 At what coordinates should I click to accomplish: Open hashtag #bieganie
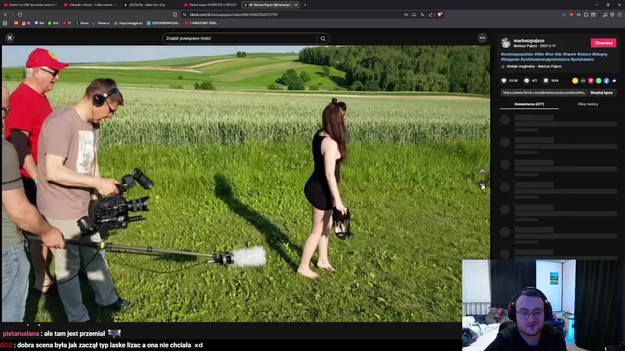[510, 59]
